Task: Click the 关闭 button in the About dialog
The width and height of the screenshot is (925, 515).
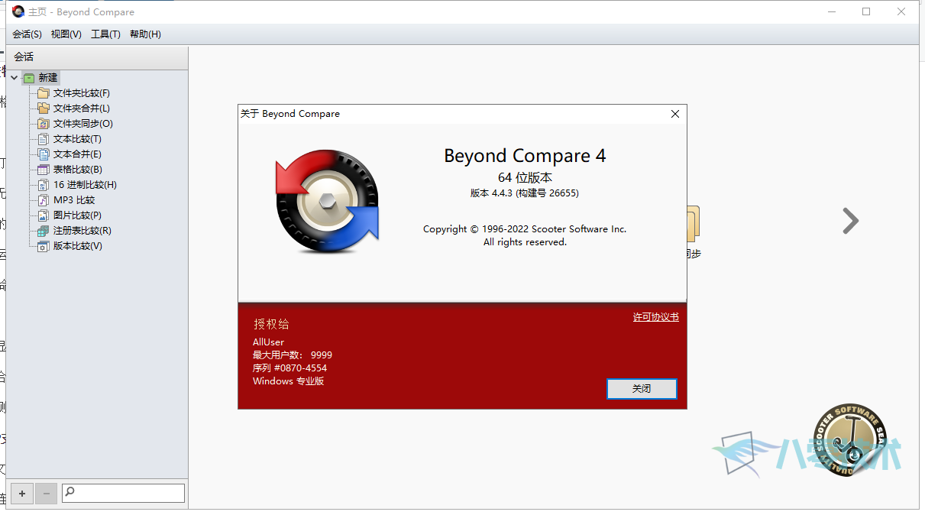Action: click(x=642, y=389)
